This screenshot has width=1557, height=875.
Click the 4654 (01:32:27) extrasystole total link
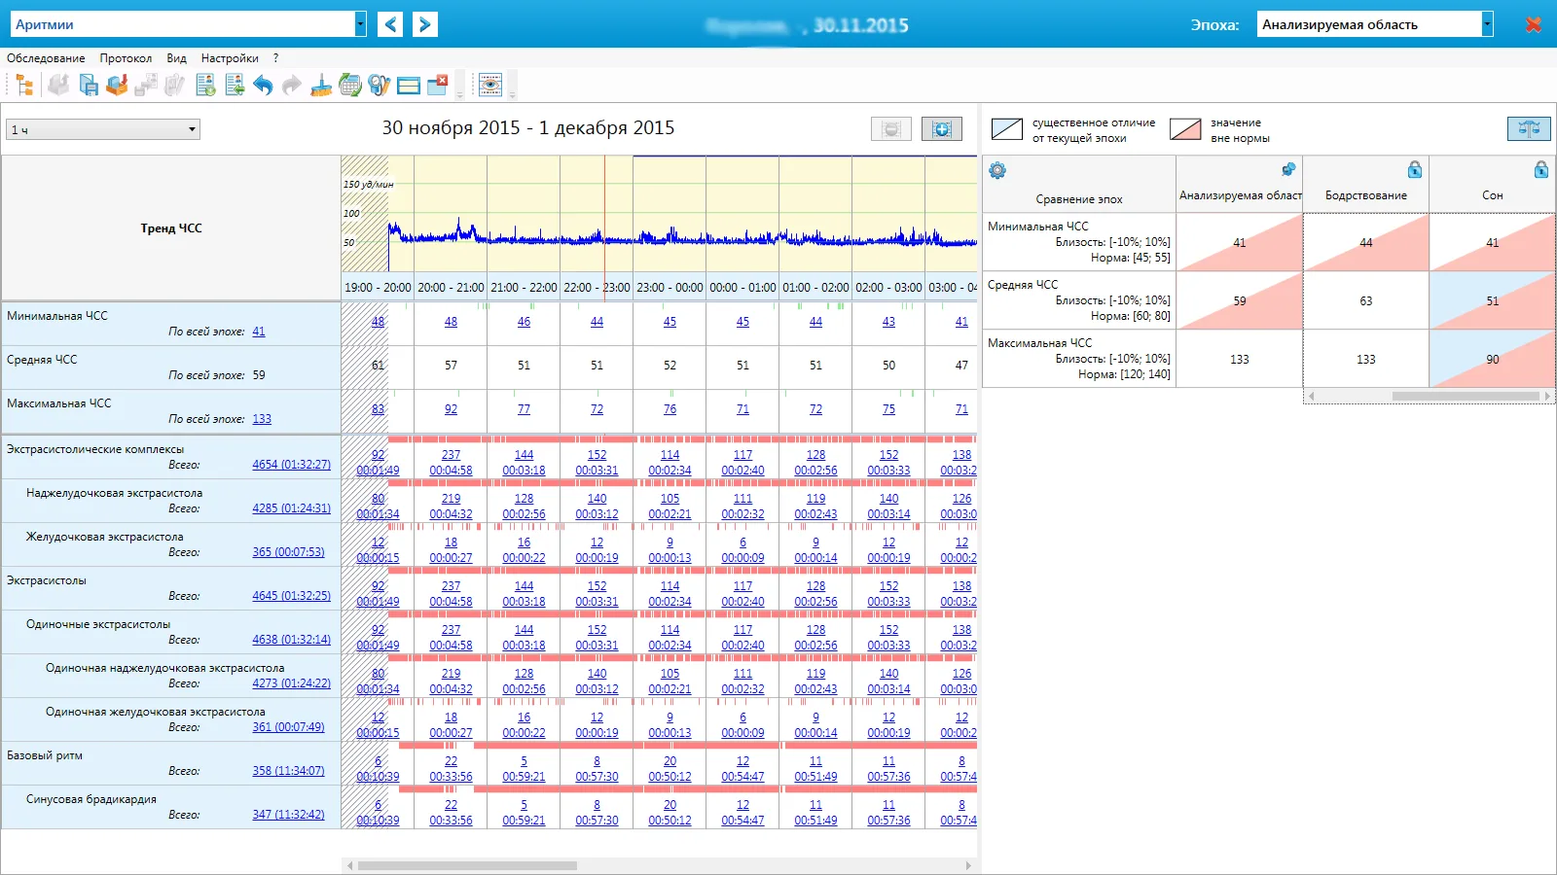point(291,465)
